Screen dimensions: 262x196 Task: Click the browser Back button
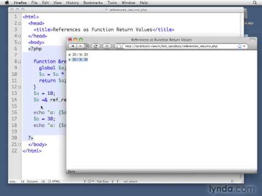(x=73, y=46)
